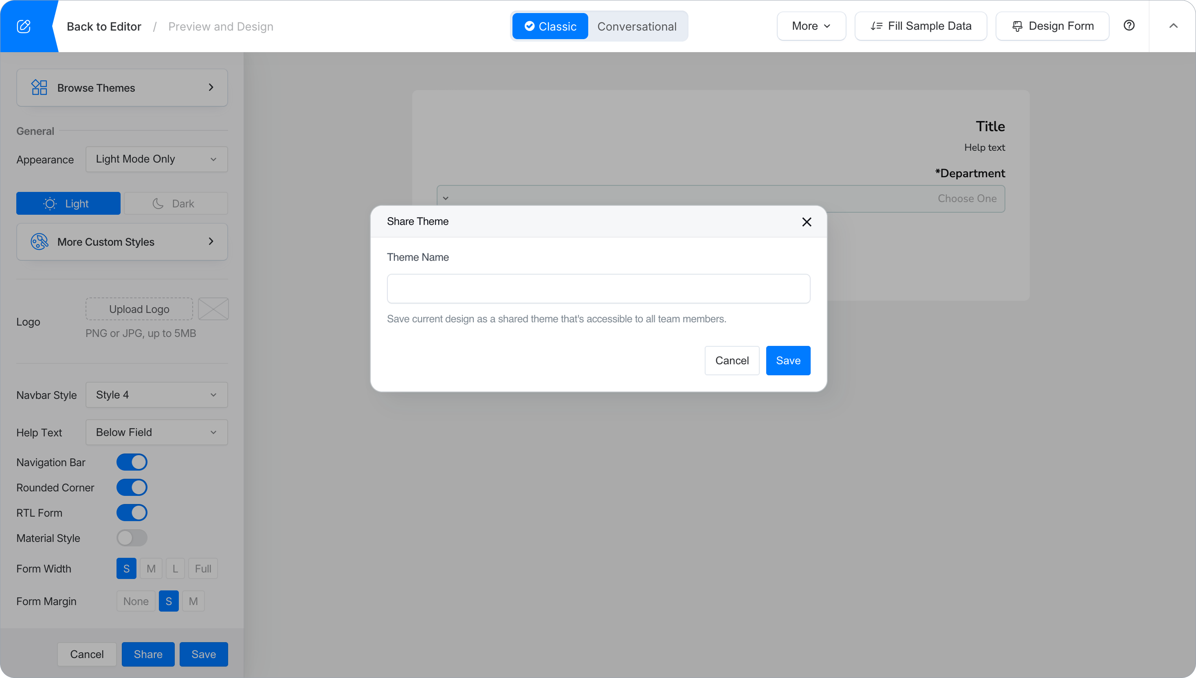
Task: Click the General section heading
Action: click(x=35, y=131)
